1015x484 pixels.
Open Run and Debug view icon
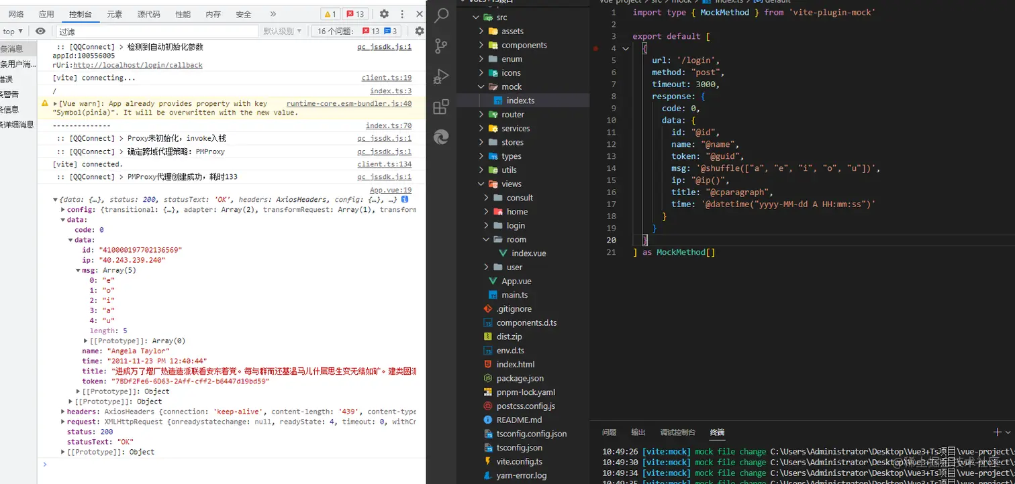point(441,76)
